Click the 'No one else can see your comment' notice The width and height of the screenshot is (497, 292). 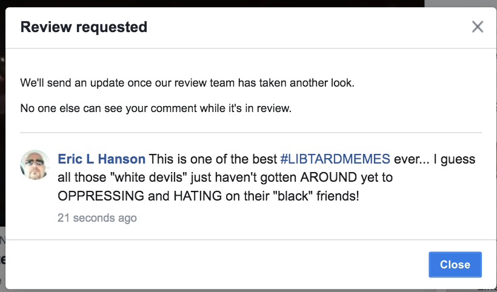156,108
